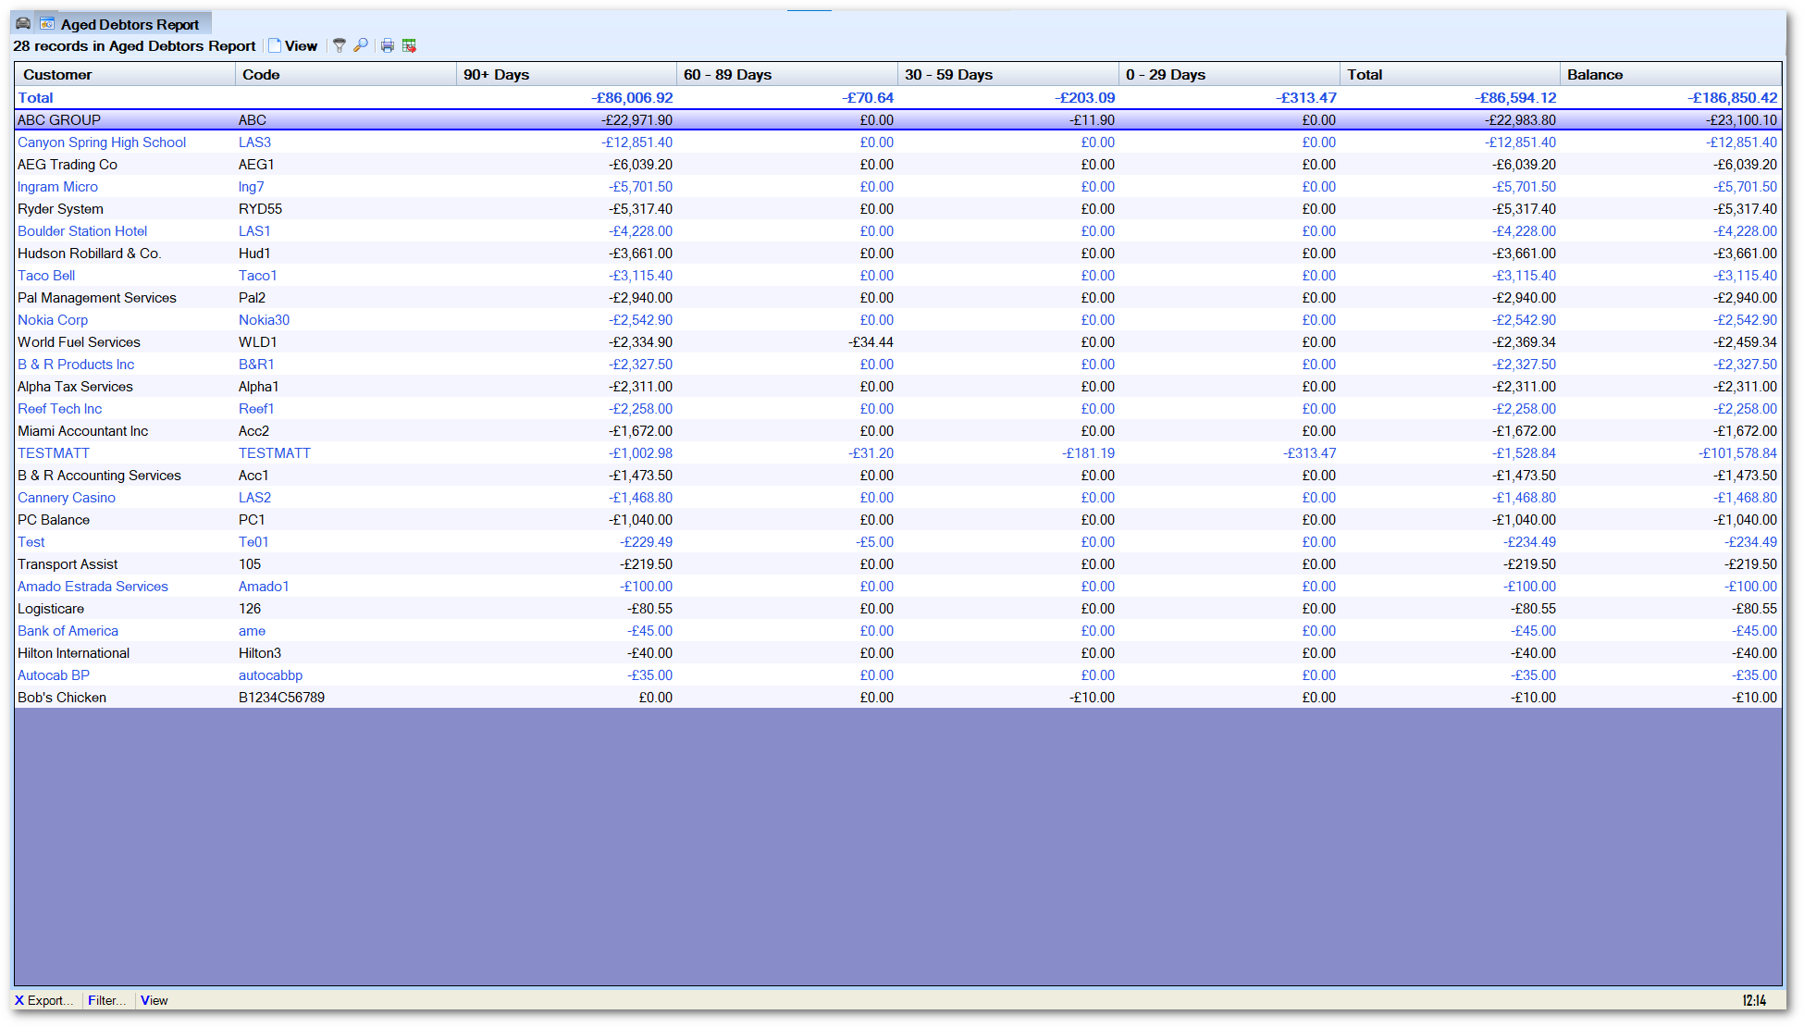Screen dimensions: 1804x1027
Task: Click the View toolbar button
Action: click(292, 45)
